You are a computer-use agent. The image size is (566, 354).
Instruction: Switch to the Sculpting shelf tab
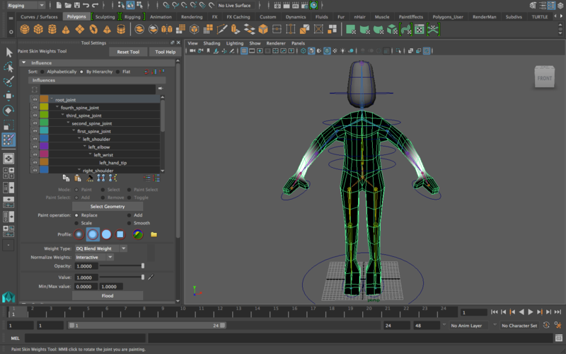[105, 16]
